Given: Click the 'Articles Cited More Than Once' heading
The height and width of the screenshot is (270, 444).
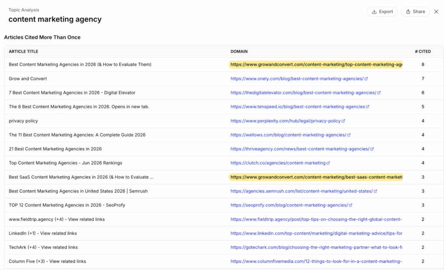Looking at the screenshot, I should click(x=42, y=37).
